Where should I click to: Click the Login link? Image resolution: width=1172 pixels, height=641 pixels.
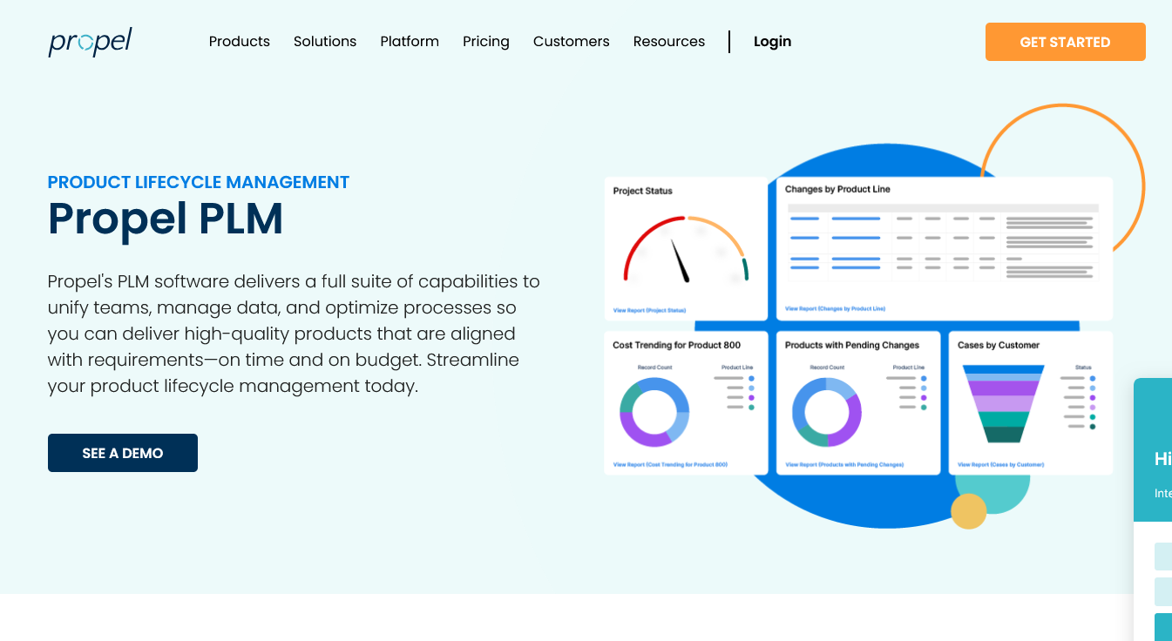(x=772, y=42)
